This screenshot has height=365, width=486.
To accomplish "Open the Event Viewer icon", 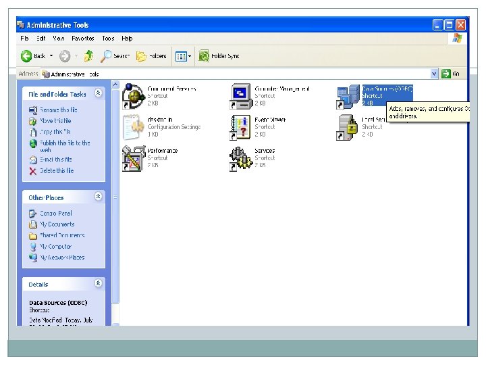I will click(240, 127).
